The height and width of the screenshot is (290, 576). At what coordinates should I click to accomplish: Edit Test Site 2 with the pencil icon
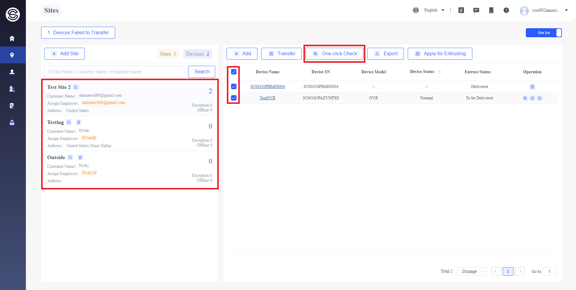[76, 87]
